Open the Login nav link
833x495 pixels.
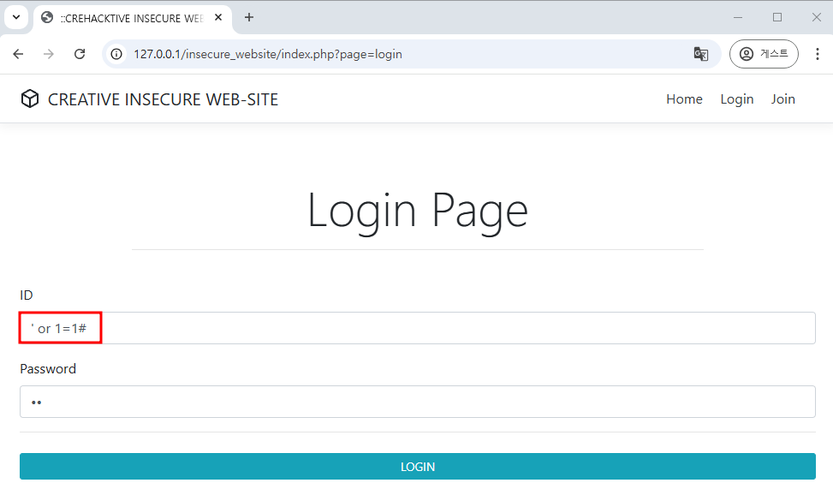click(737, 99)
